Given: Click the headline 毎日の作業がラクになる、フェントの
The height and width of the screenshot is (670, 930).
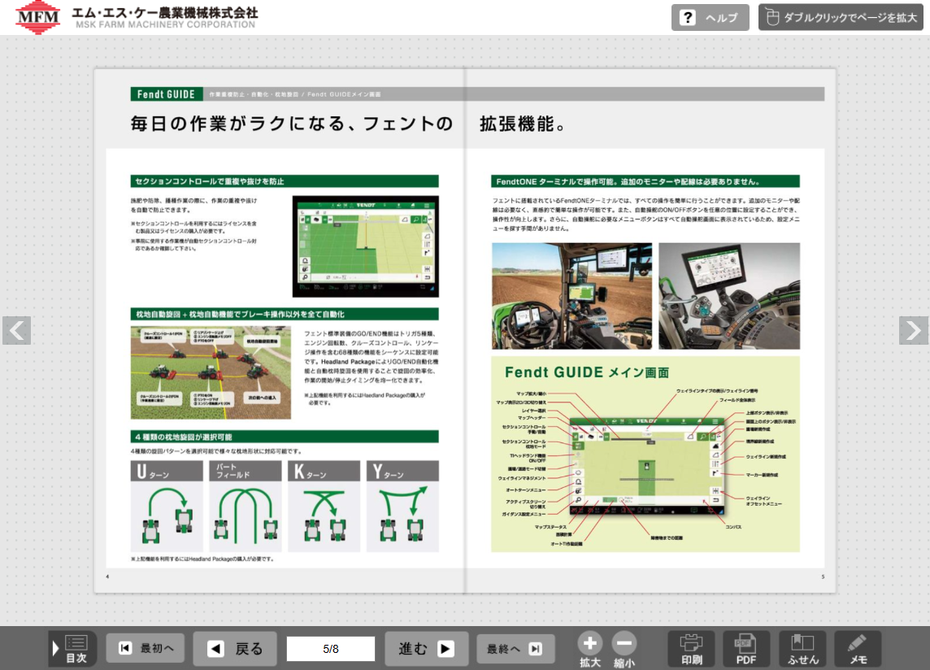Looking at the screenshot, I should pyautogui.click(x=292, y=124).
